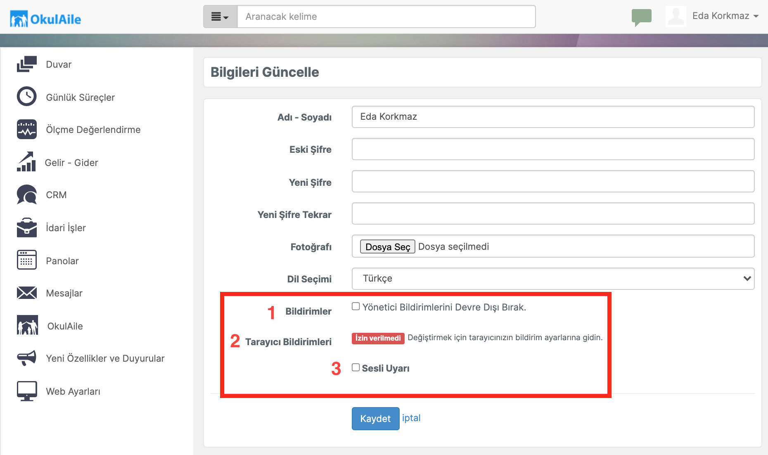Viewport: 768px width, 455px height.
Task: Toggle Yönetici Bildirimlerini Devre Dışı Bırak checkbox
Action: (356, 306)
